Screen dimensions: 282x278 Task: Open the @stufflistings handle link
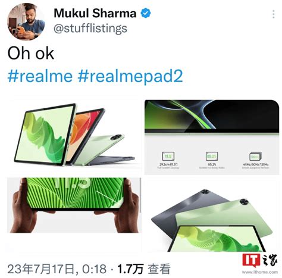[90, 29]
